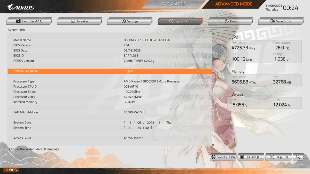Image resolution: width=310 pixels, height=174 pixels.
Task: Click BCLK reading 100.12 MHz
Action: tap(242, 59)
